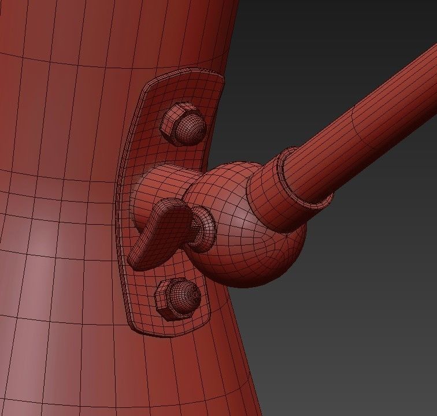The image size is (437, 416).
Task: Select the upper hex bolt on the plate
Action: (184, 124)
